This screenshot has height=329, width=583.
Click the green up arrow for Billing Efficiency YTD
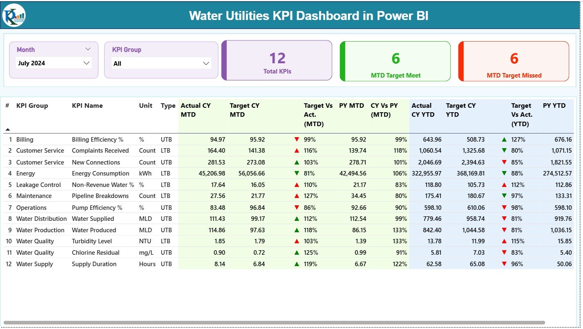point(504,140)
